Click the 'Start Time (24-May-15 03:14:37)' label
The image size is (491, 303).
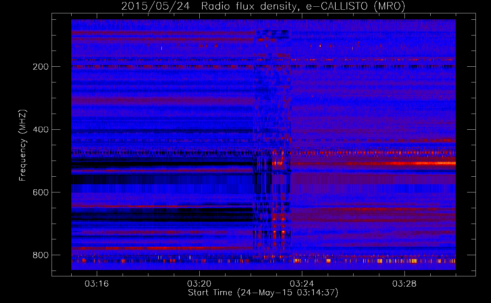(263, 293)
